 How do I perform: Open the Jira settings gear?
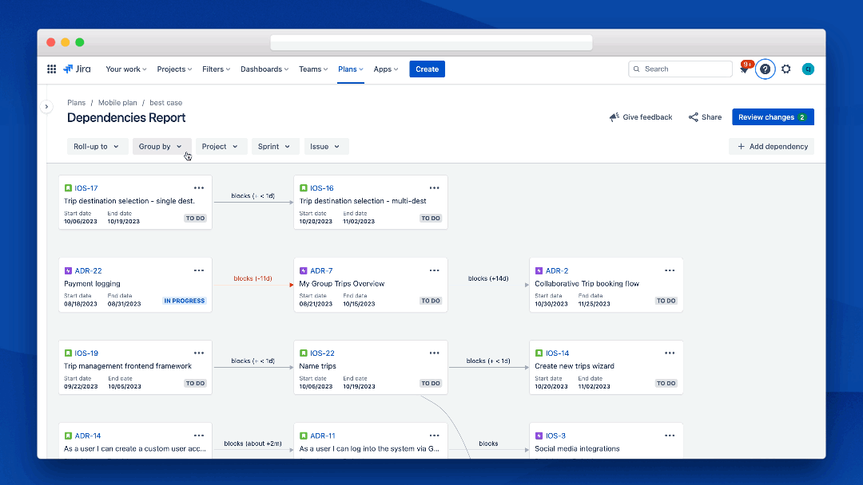[x=785, y=69]
